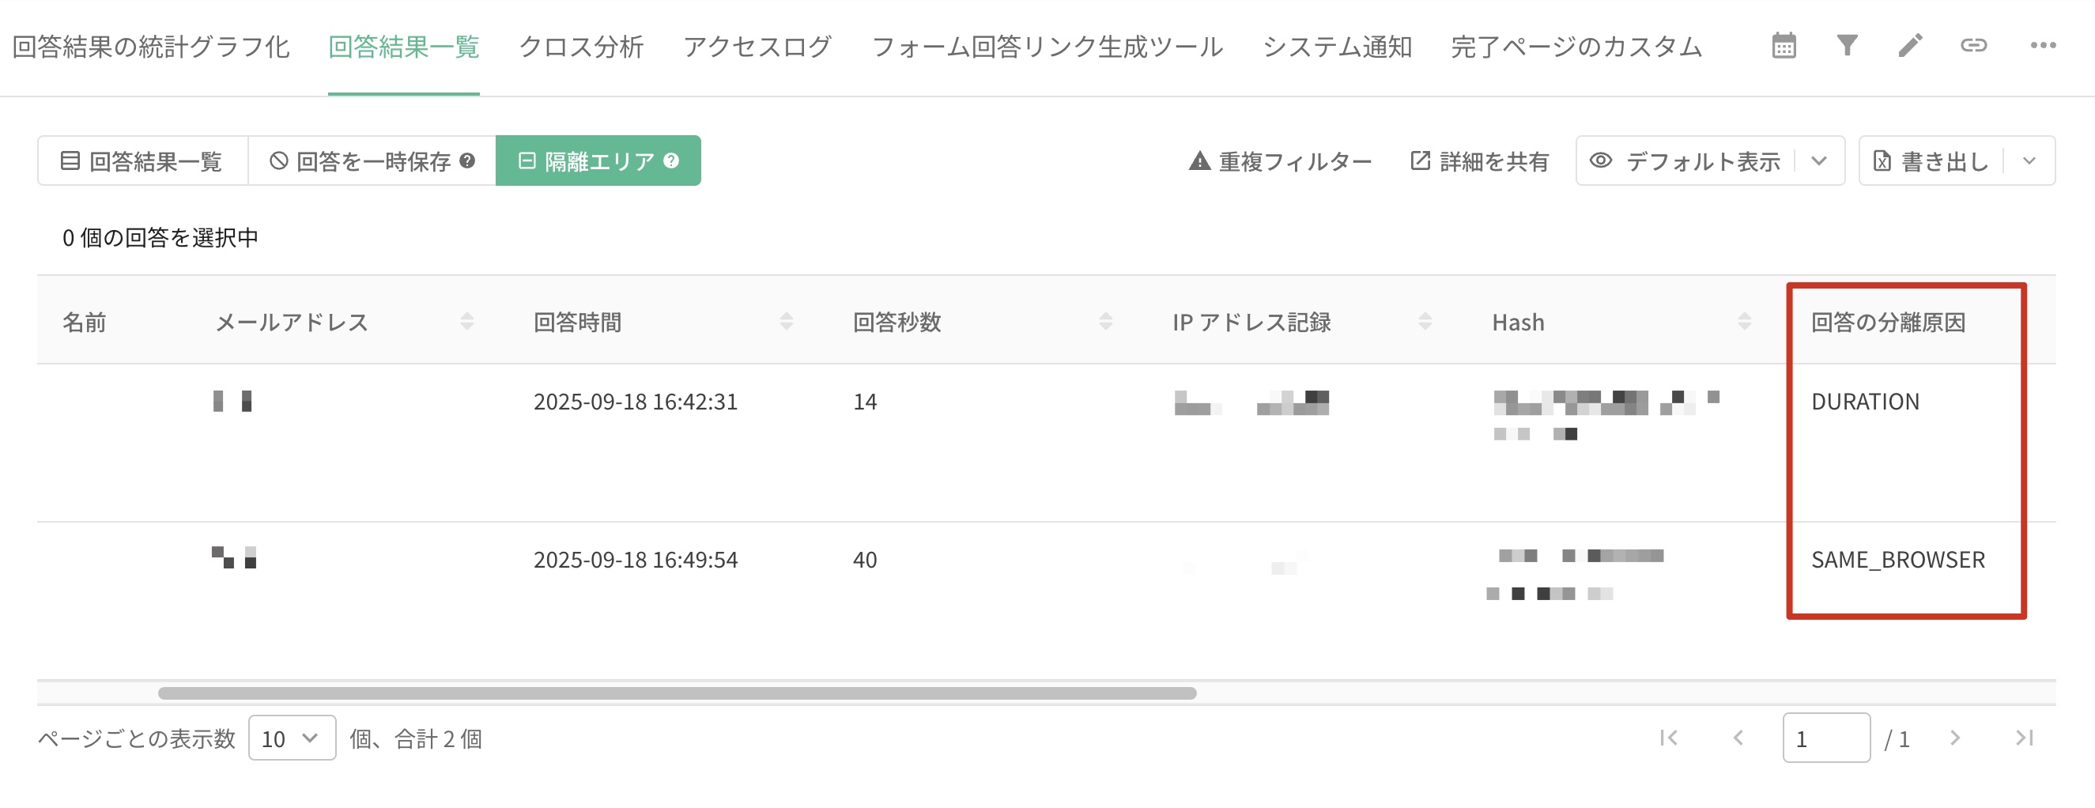Sort by 回答秒数 column arrows
Image resolution: width=2095 pixels, height=808 pixels.
1106,322
